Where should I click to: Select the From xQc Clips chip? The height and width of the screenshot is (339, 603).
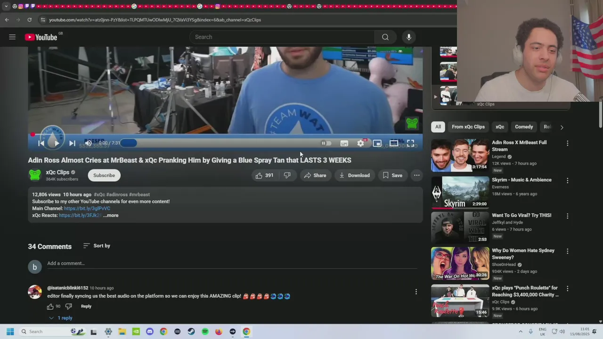click(468, 127)
